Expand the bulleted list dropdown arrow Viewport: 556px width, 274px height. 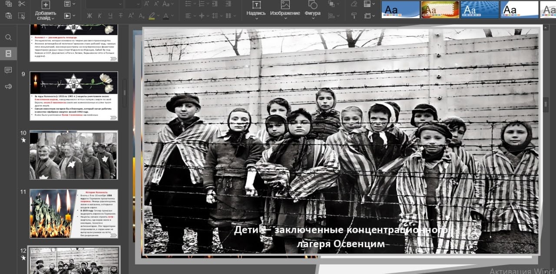pos(195,4)
